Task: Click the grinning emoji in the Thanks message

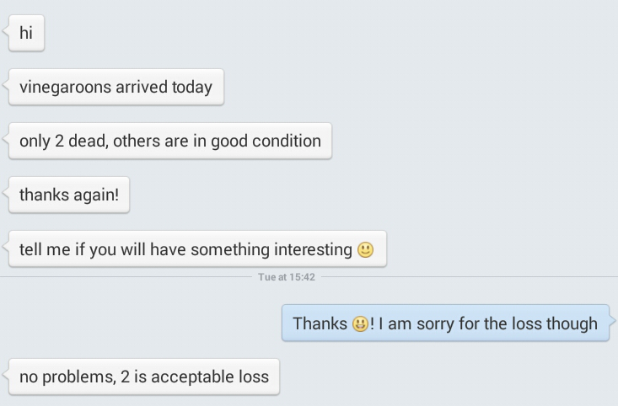Action: (360, 323)
